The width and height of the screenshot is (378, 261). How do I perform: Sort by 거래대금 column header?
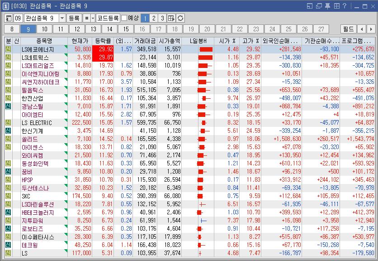[145, 41]
